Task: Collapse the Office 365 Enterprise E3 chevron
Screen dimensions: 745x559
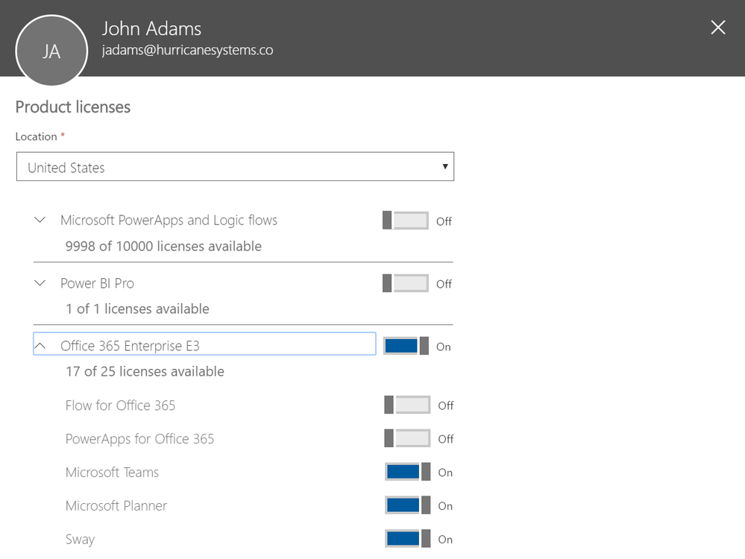Action: pos(40,346)
